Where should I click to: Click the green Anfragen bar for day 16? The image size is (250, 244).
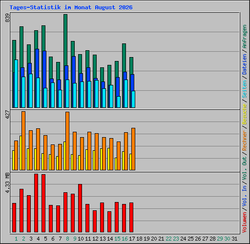pyautogui.click(x=124, y=58)
